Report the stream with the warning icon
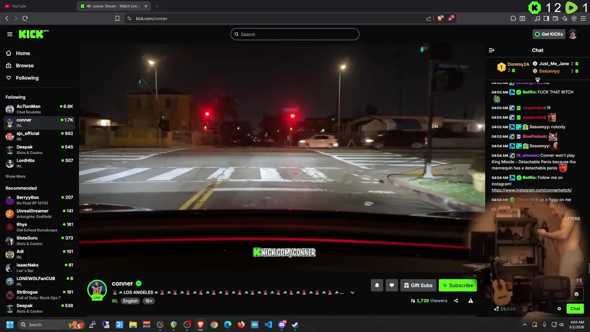 (471, 301)
